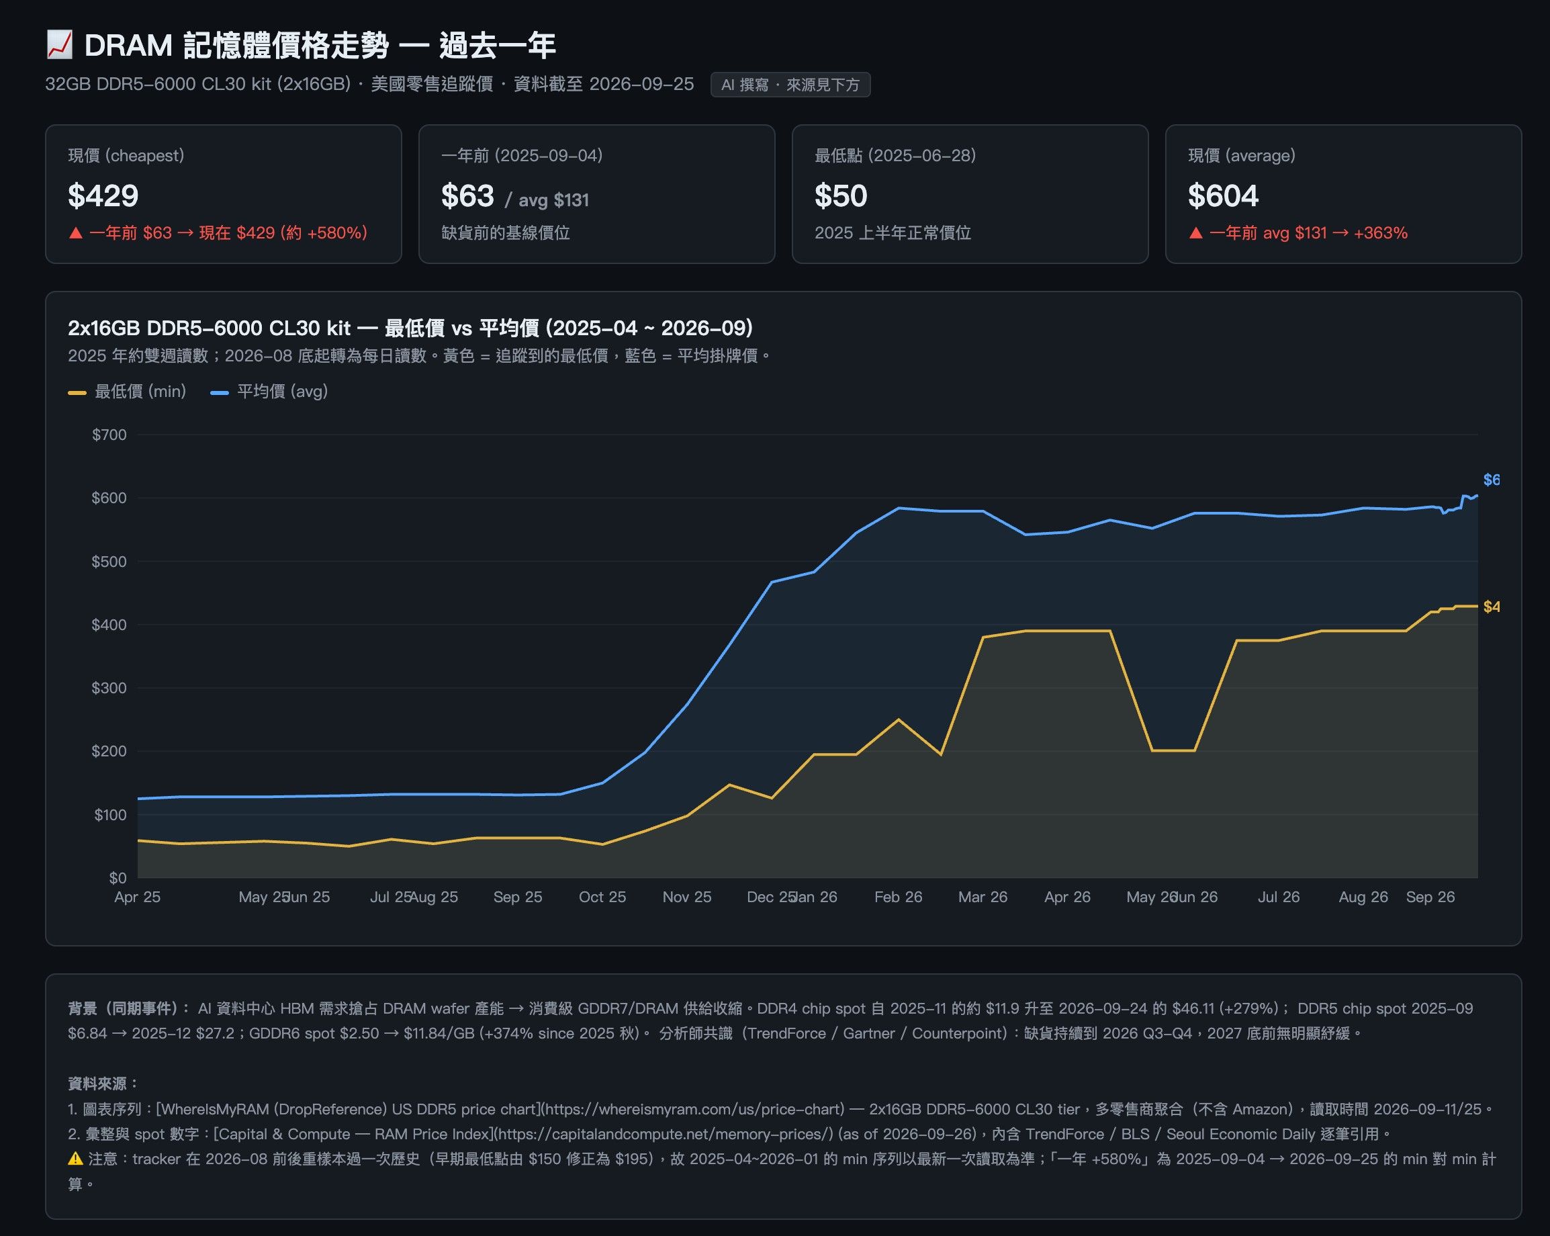Click the 一年前 avg $131 → +363% text

(x=1308, y=233)
